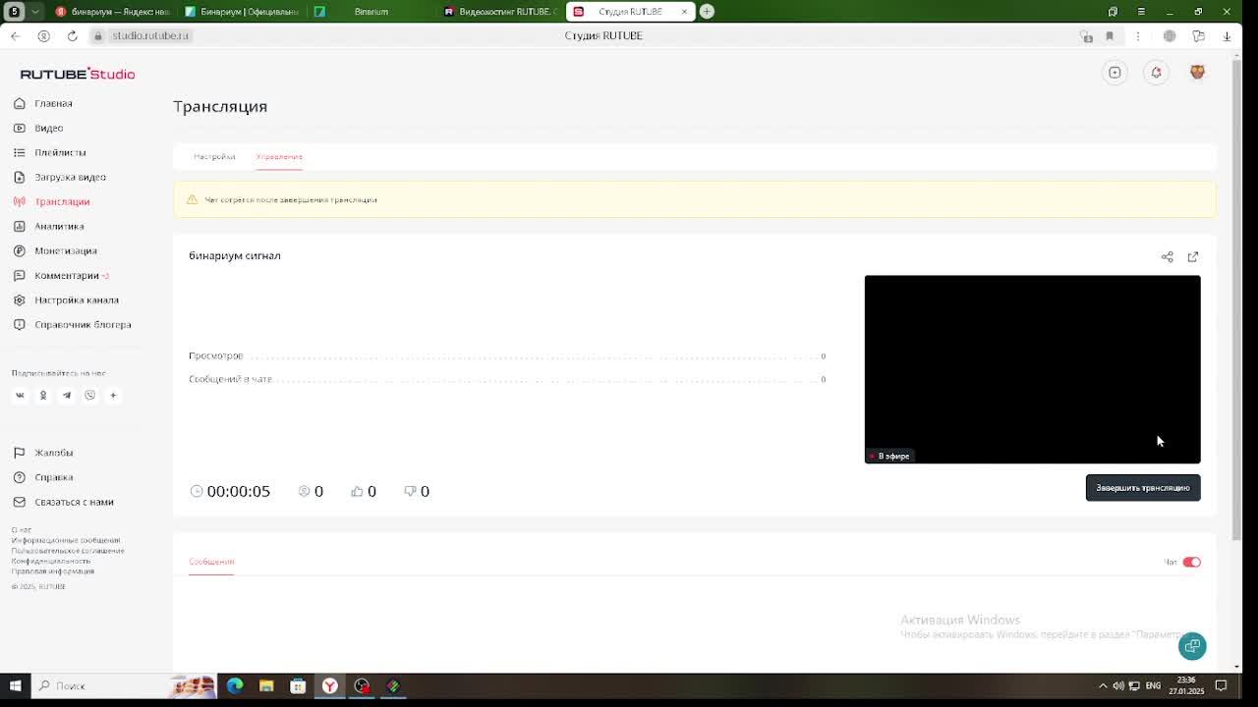The width and height of the screenshot is (1258, 707).
Task: Click the dislikes thumbs-down counter
Action: pos(417,491)
